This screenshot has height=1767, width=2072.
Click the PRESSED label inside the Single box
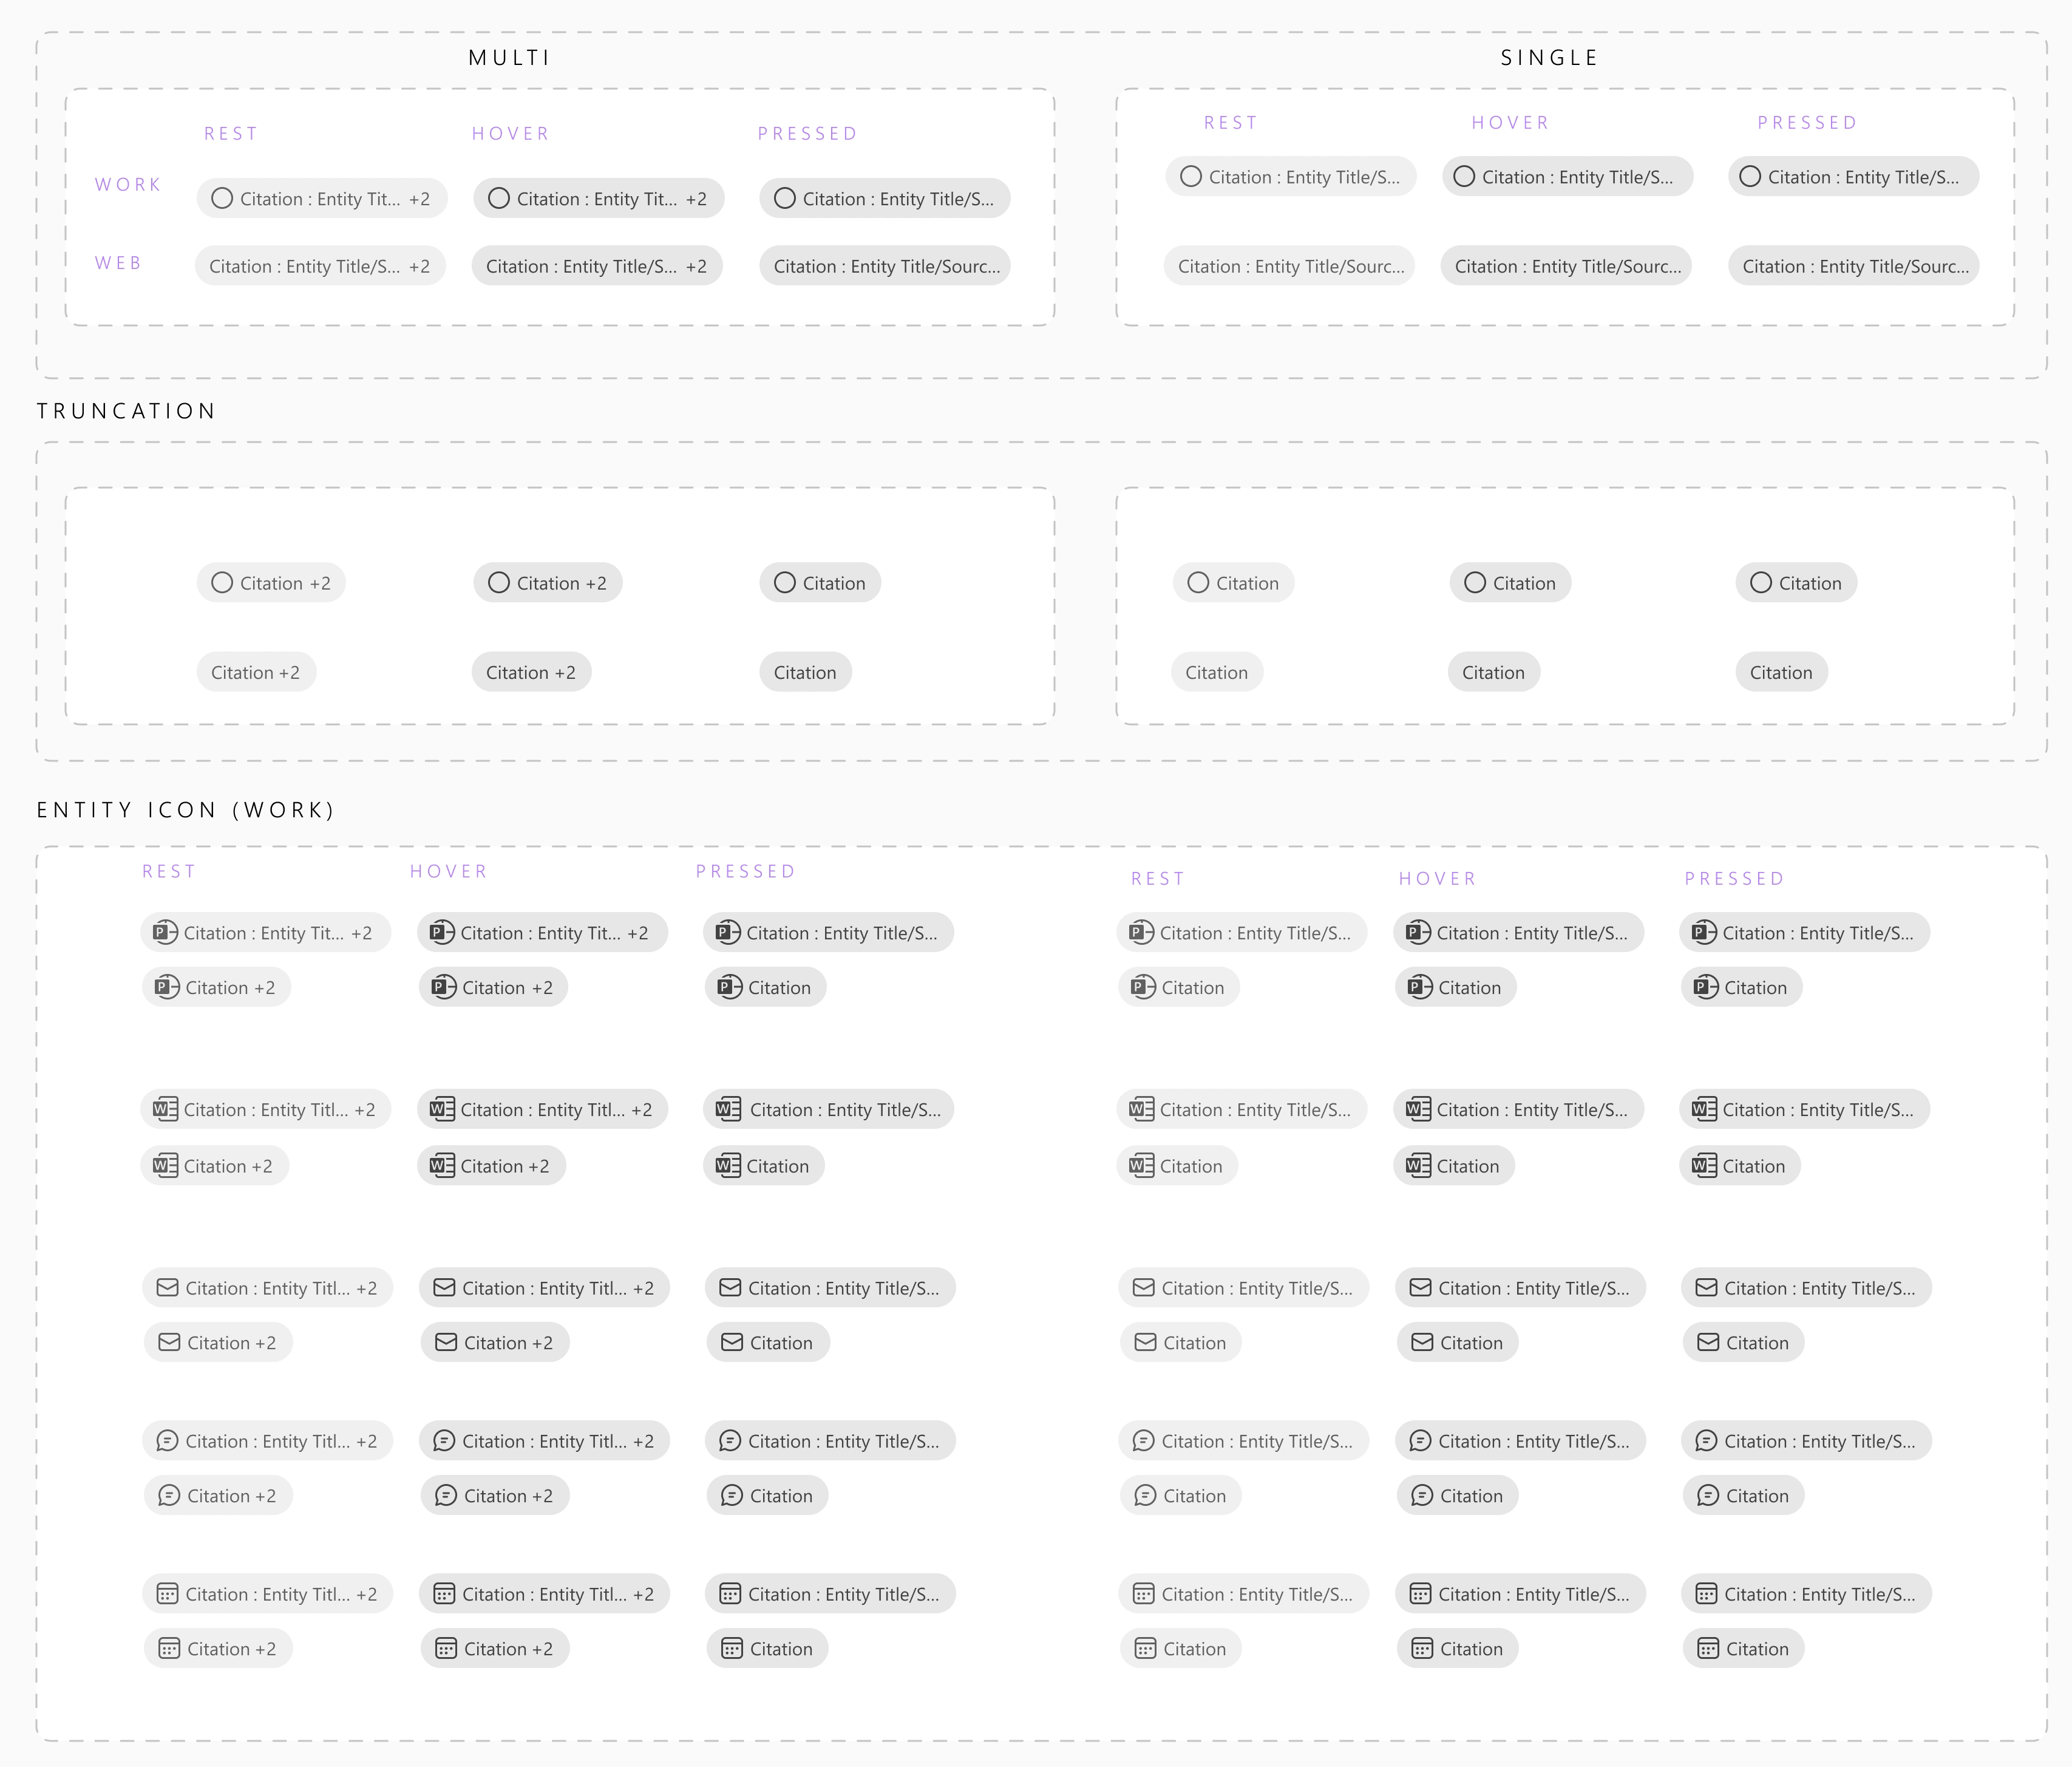pyautogui.click(x=1807, y=122)
